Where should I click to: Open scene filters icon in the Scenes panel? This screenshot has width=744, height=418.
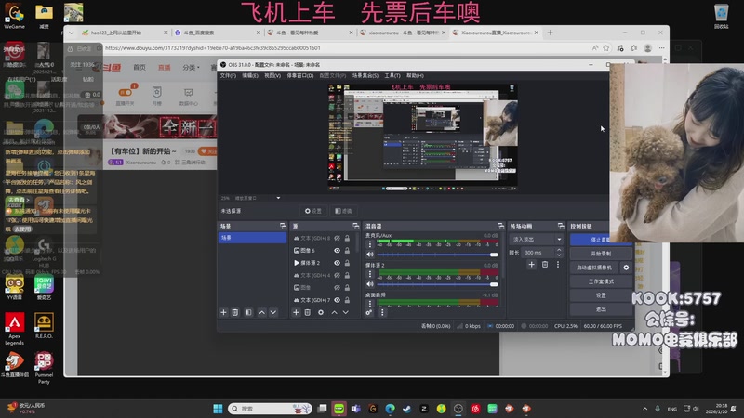(248, 312)
